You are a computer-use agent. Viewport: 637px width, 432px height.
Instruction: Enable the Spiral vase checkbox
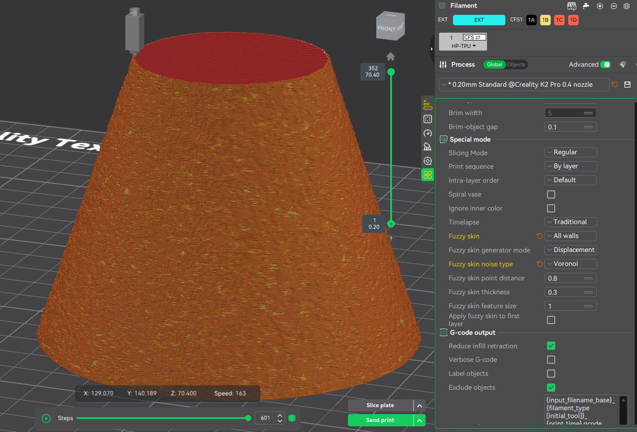pos(551,195)
